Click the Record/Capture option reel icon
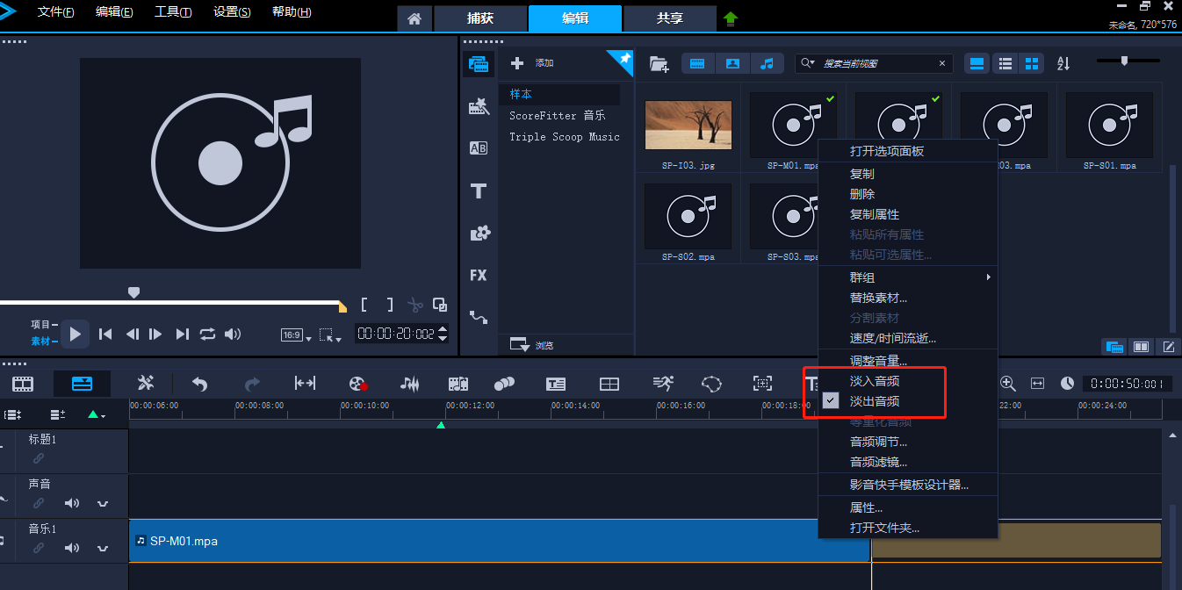 [357, 384]
